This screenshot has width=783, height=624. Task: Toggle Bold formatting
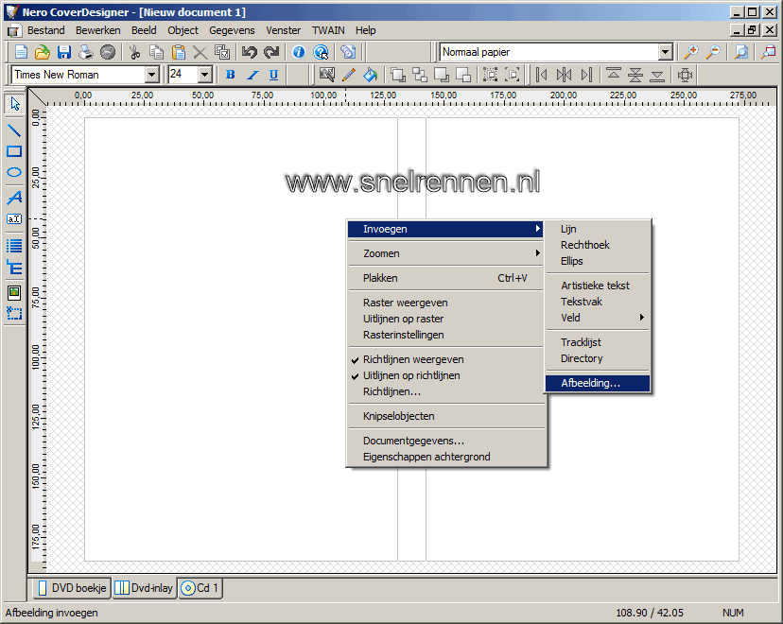click(230, 75)
